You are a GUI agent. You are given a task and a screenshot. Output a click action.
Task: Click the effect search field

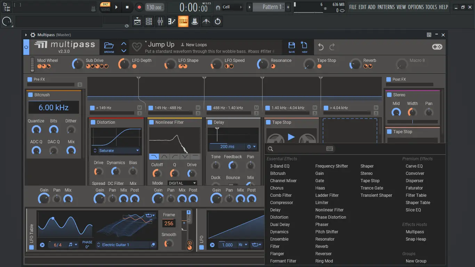(299, 149)
